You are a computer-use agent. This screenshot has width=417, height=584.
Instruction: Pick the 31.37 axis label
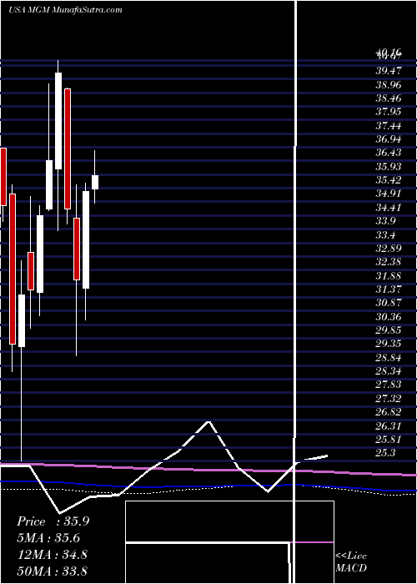(x=389, y=289)
